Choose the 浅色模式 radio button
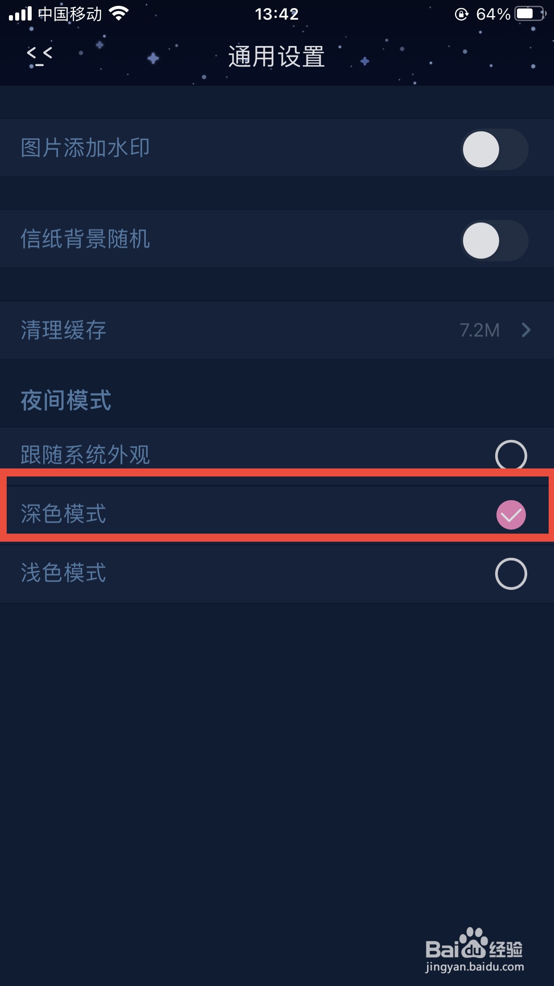Viewport: 554px width, 986px height. pos(511,574)
